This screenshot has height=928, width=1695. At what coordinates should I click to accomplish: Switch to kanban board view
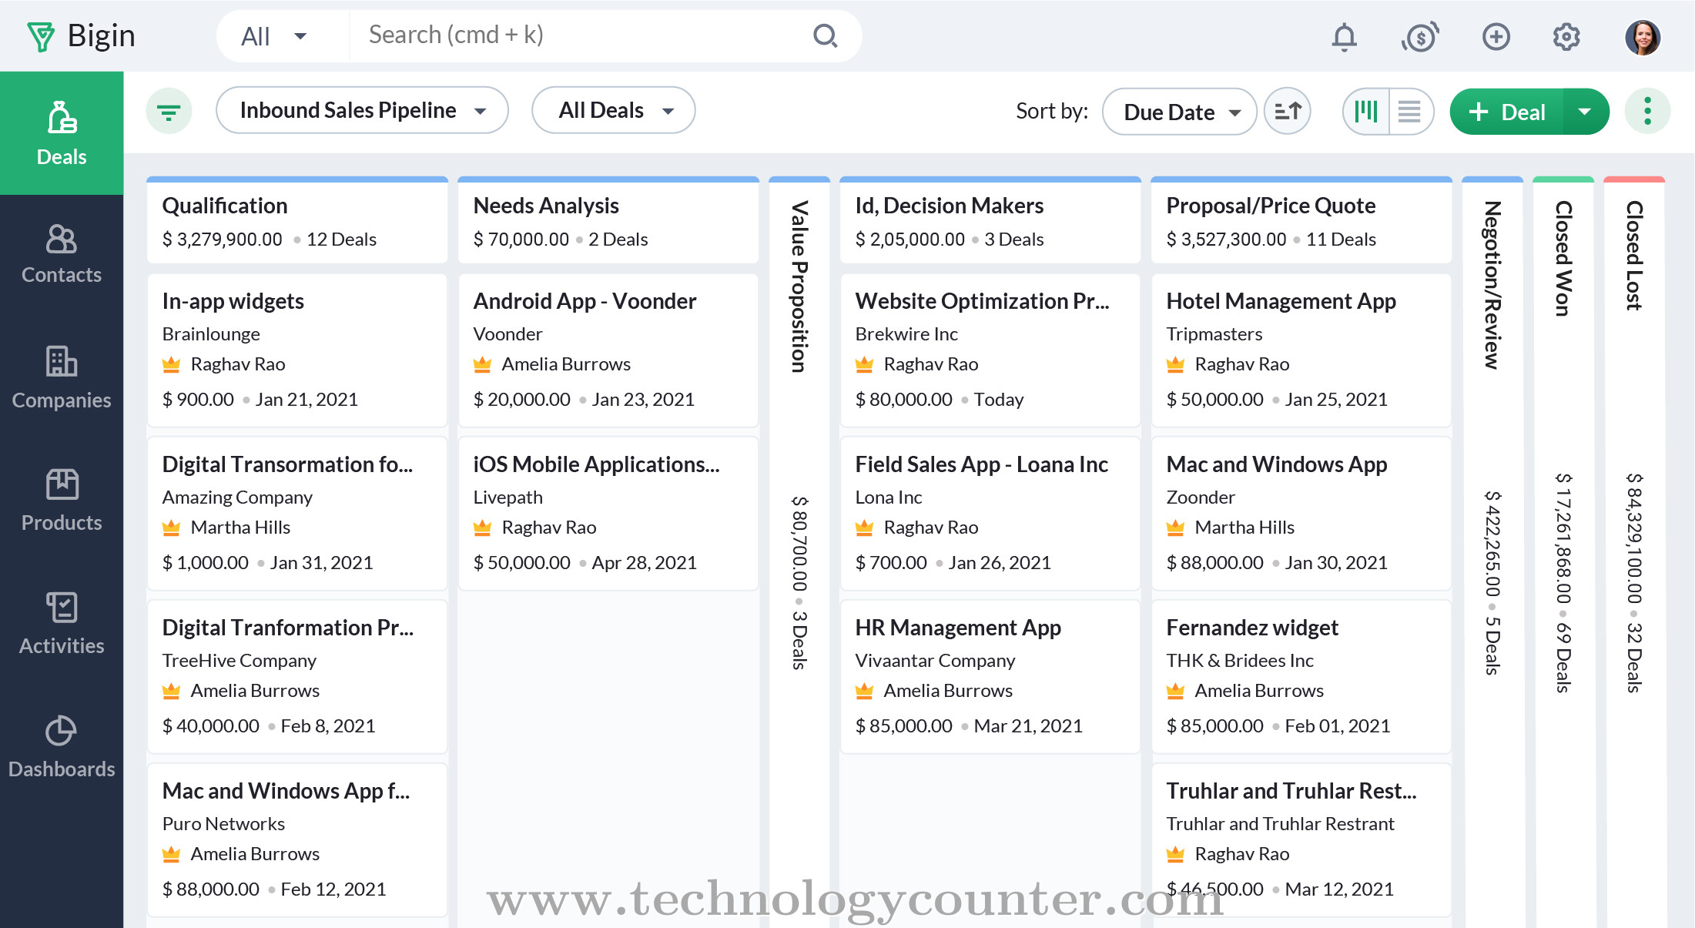1366,112
